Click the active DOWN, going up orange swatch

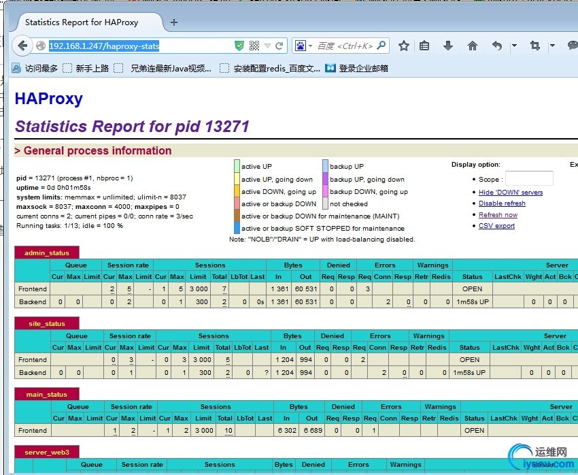237,191
